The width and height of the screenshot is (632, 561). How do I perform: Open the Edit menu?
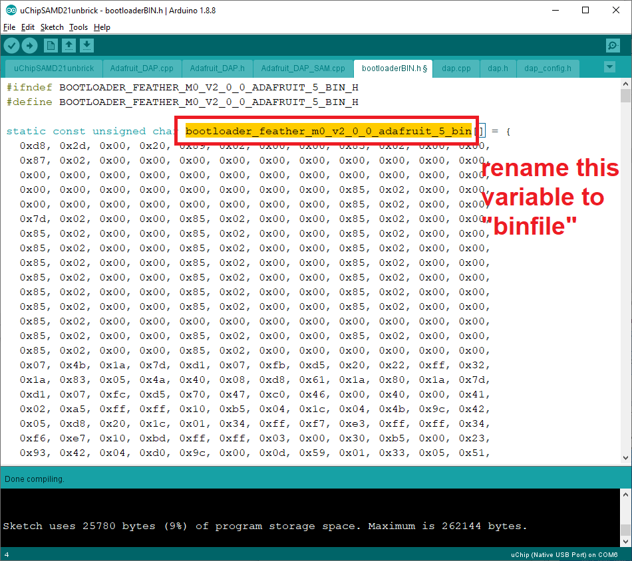tap(28, 27)
